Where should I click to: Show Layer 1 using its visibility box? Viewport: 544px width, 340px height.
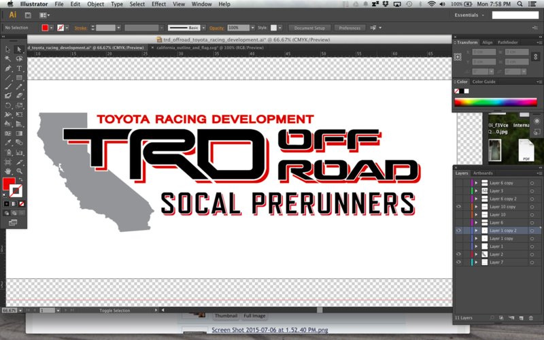[458, 246]
